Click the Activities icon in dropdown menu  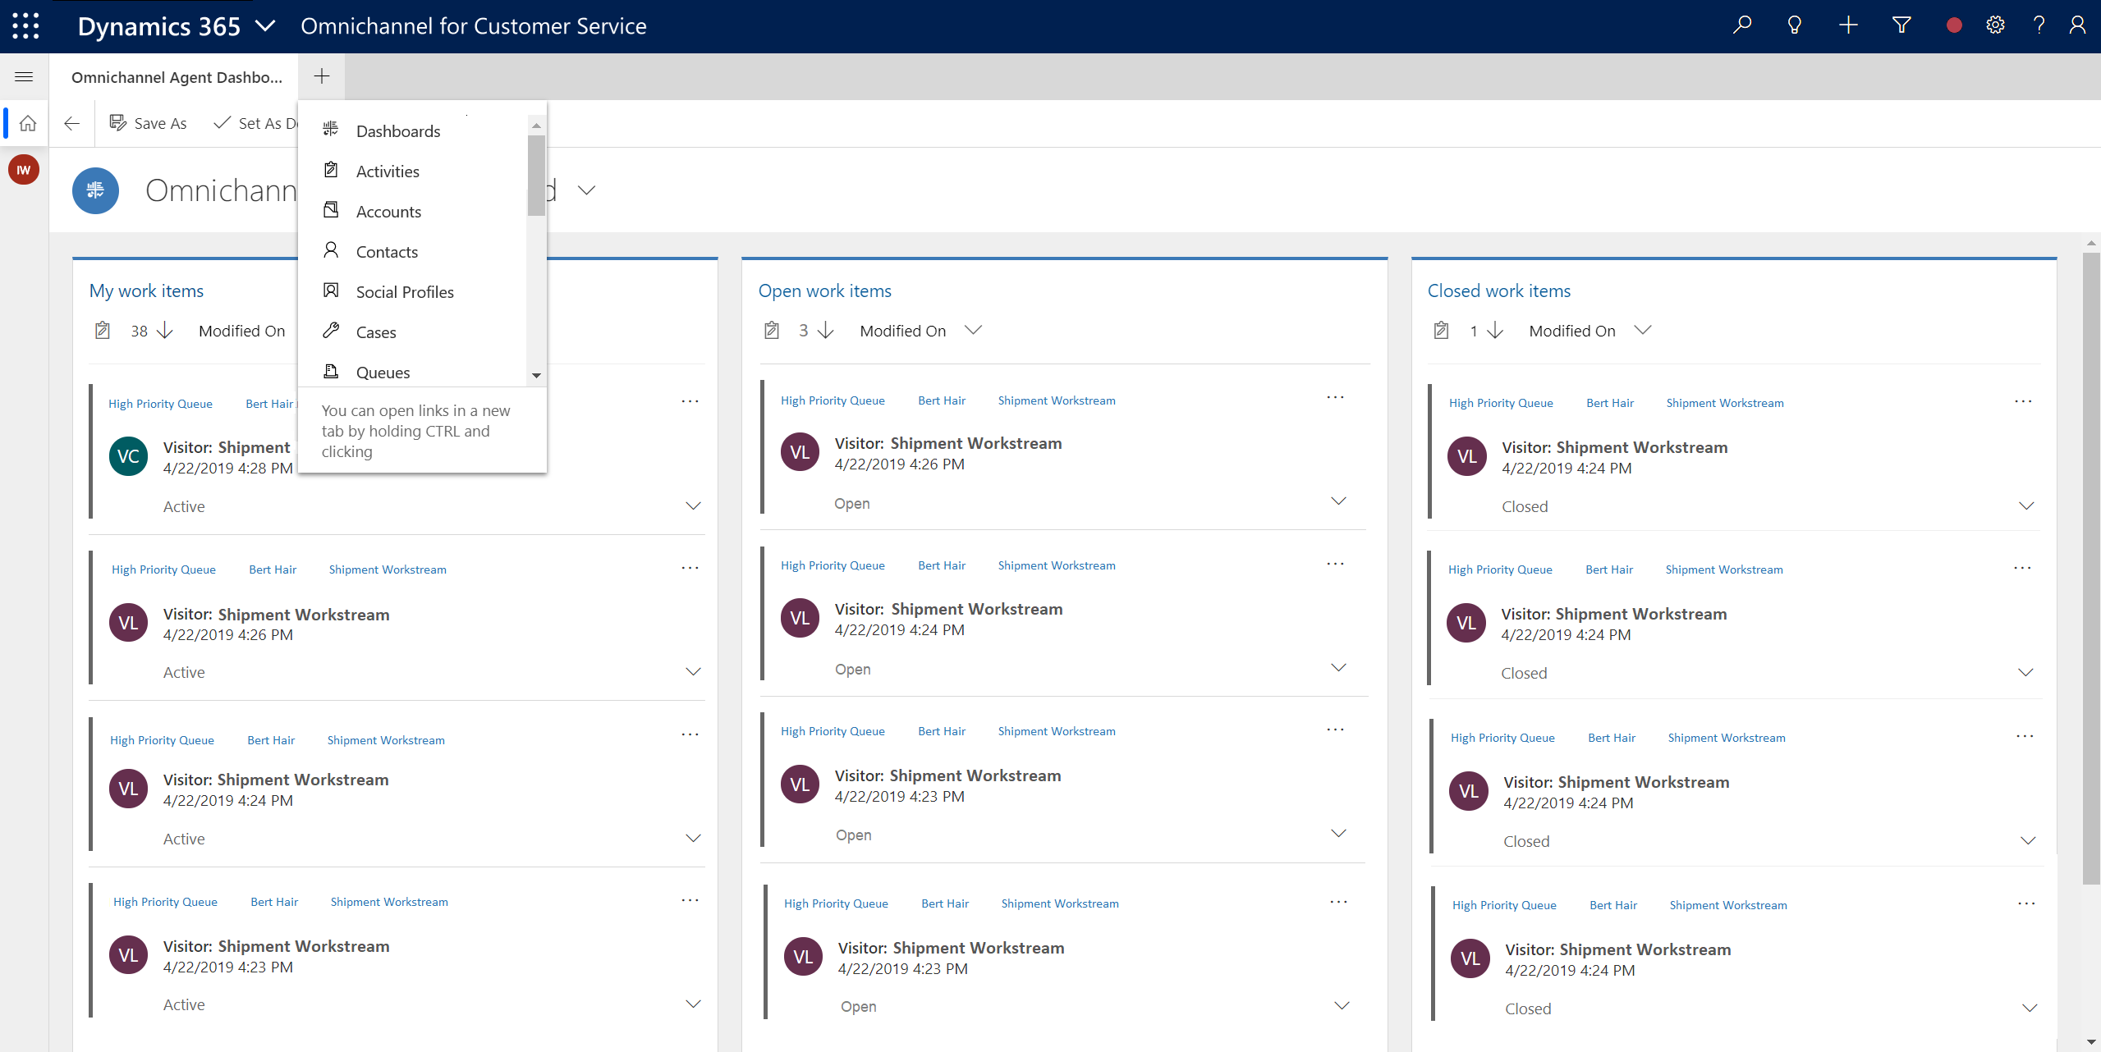[x=330, y=171]
